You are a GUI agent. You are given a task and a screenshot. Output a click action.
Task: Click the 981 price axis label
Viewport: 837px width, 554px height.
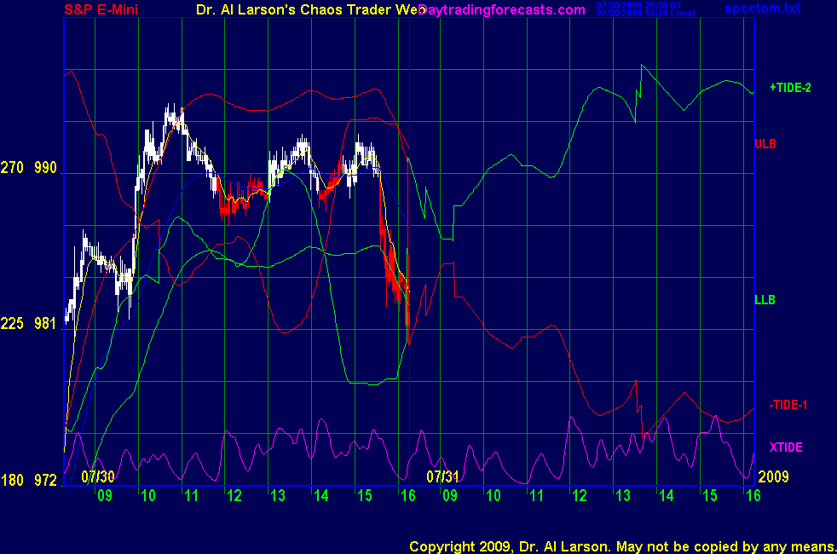pyautogui.click(x=45, y=323)
